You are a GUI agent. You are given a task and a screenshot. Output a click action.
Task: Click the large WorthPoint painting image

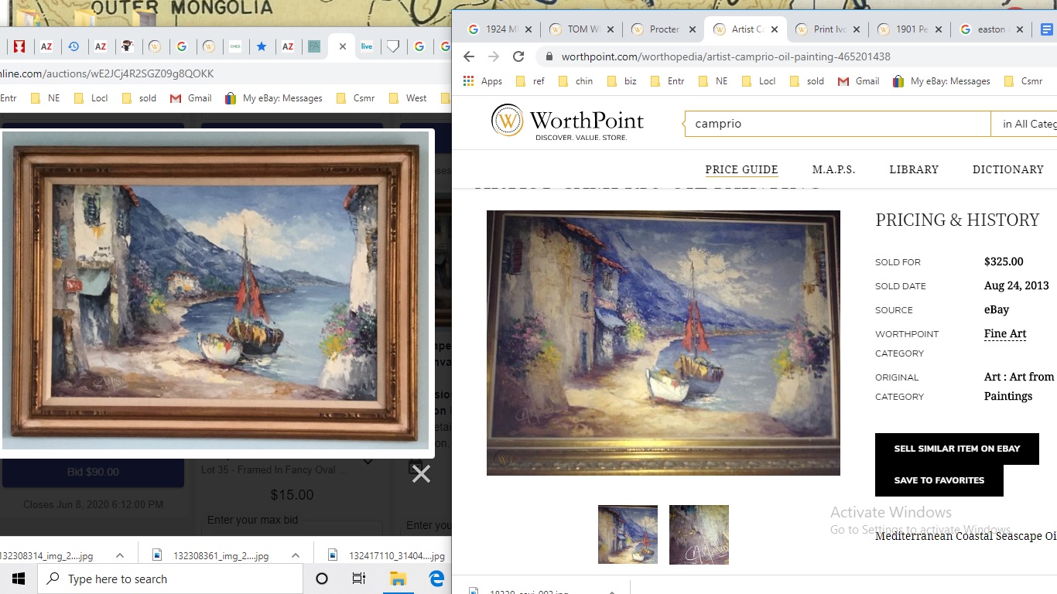tap(663, 343)
